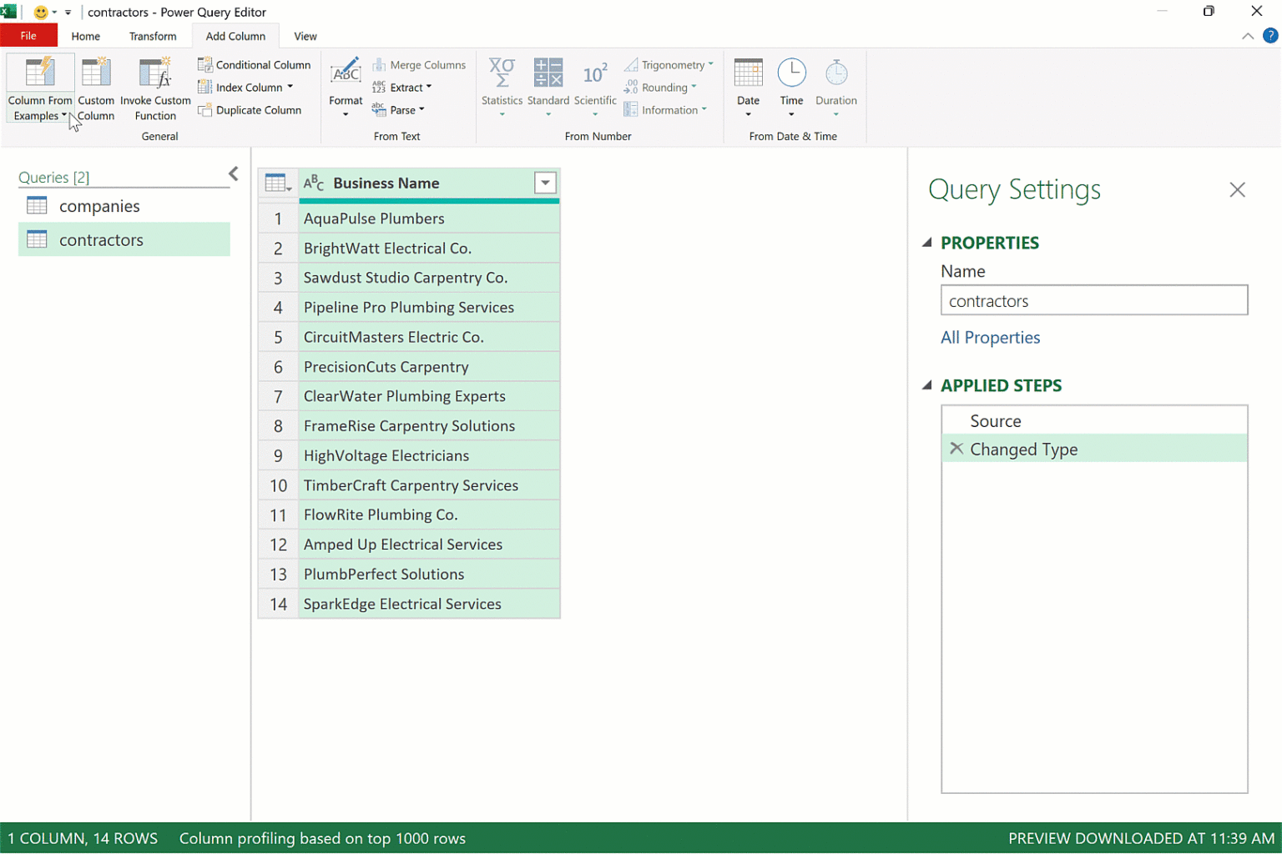Click the Time column icon
This screenshot has width=1282, height=854.
tap(791, 73)
